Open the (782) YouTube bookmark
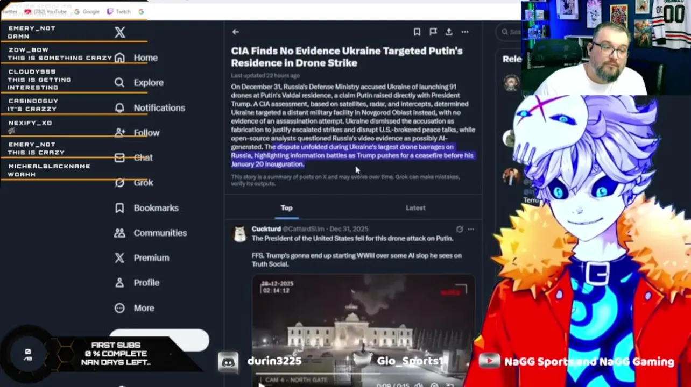The width and height of the screenshot is (691, 387). click(x=46, y=11)
